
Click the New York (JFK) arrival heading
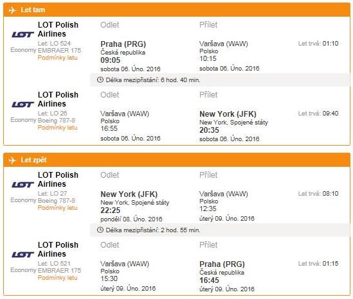228,114
